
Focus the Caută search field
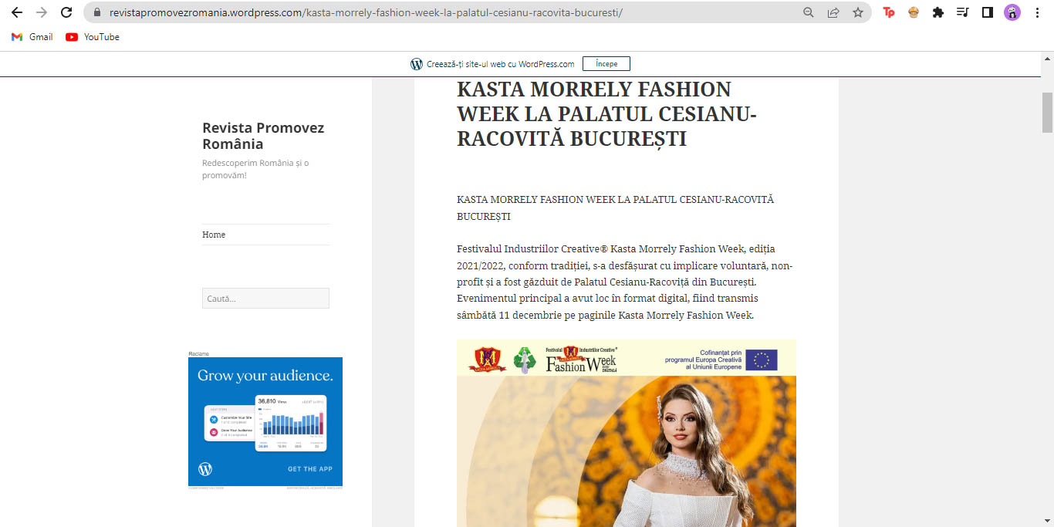(265, 298)
